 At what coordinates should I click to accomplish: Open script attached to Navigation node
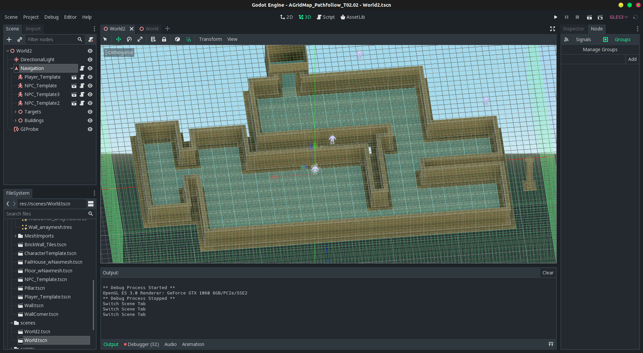(x=82, y=68)
